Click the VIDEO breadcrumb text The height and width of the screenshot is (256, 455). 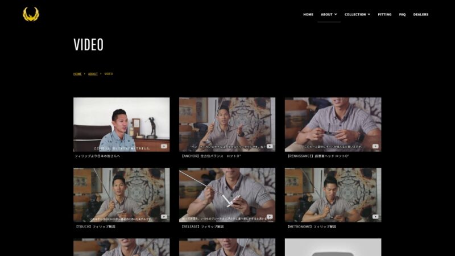(x=109, y=74)
